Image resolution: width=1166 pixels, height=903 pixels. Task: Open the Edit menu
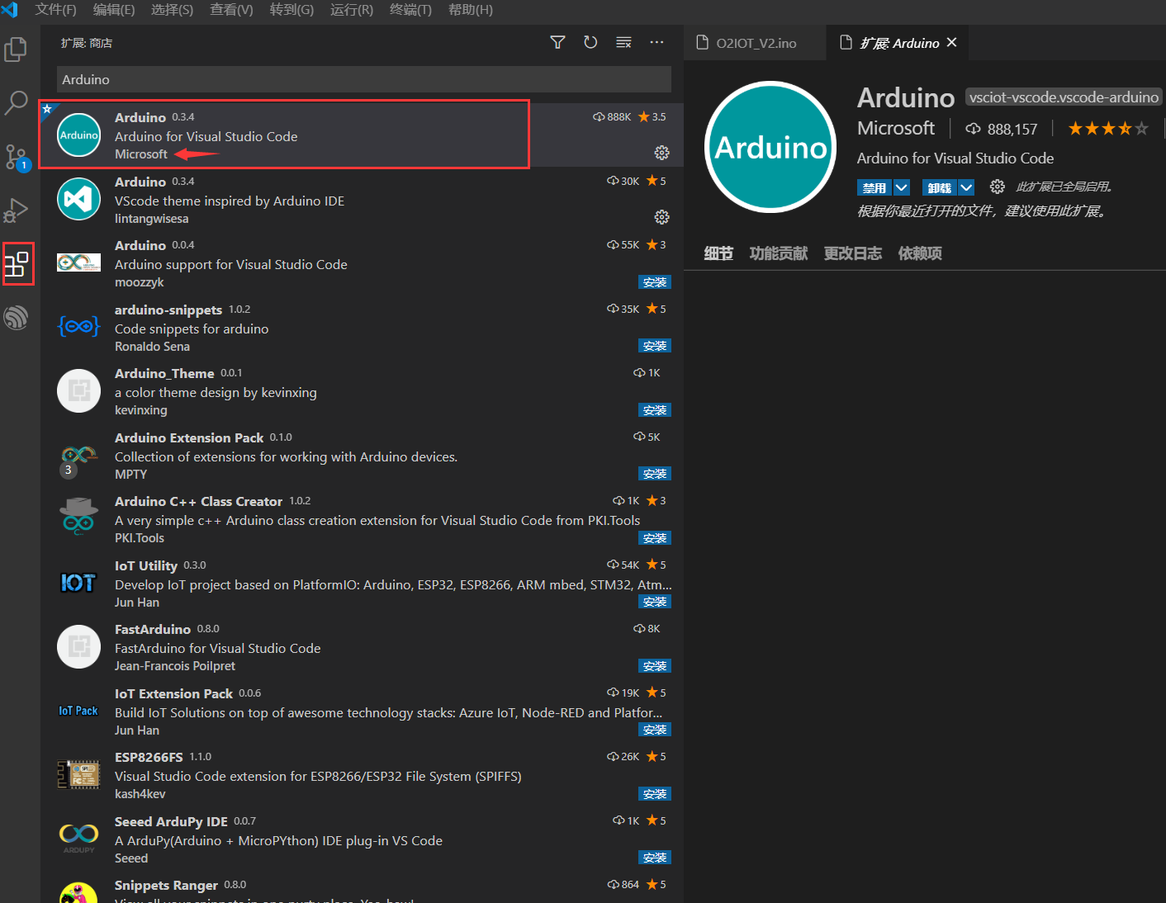114,10
